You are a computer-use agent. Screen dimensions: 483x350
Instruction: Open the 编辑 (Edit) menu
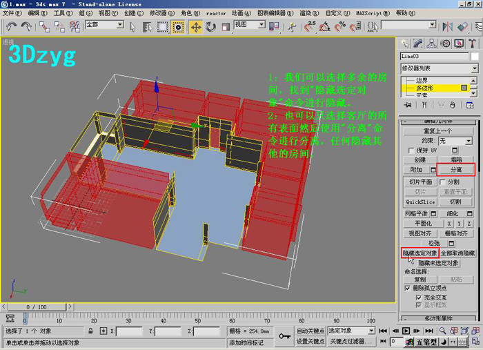pos(37,13)
